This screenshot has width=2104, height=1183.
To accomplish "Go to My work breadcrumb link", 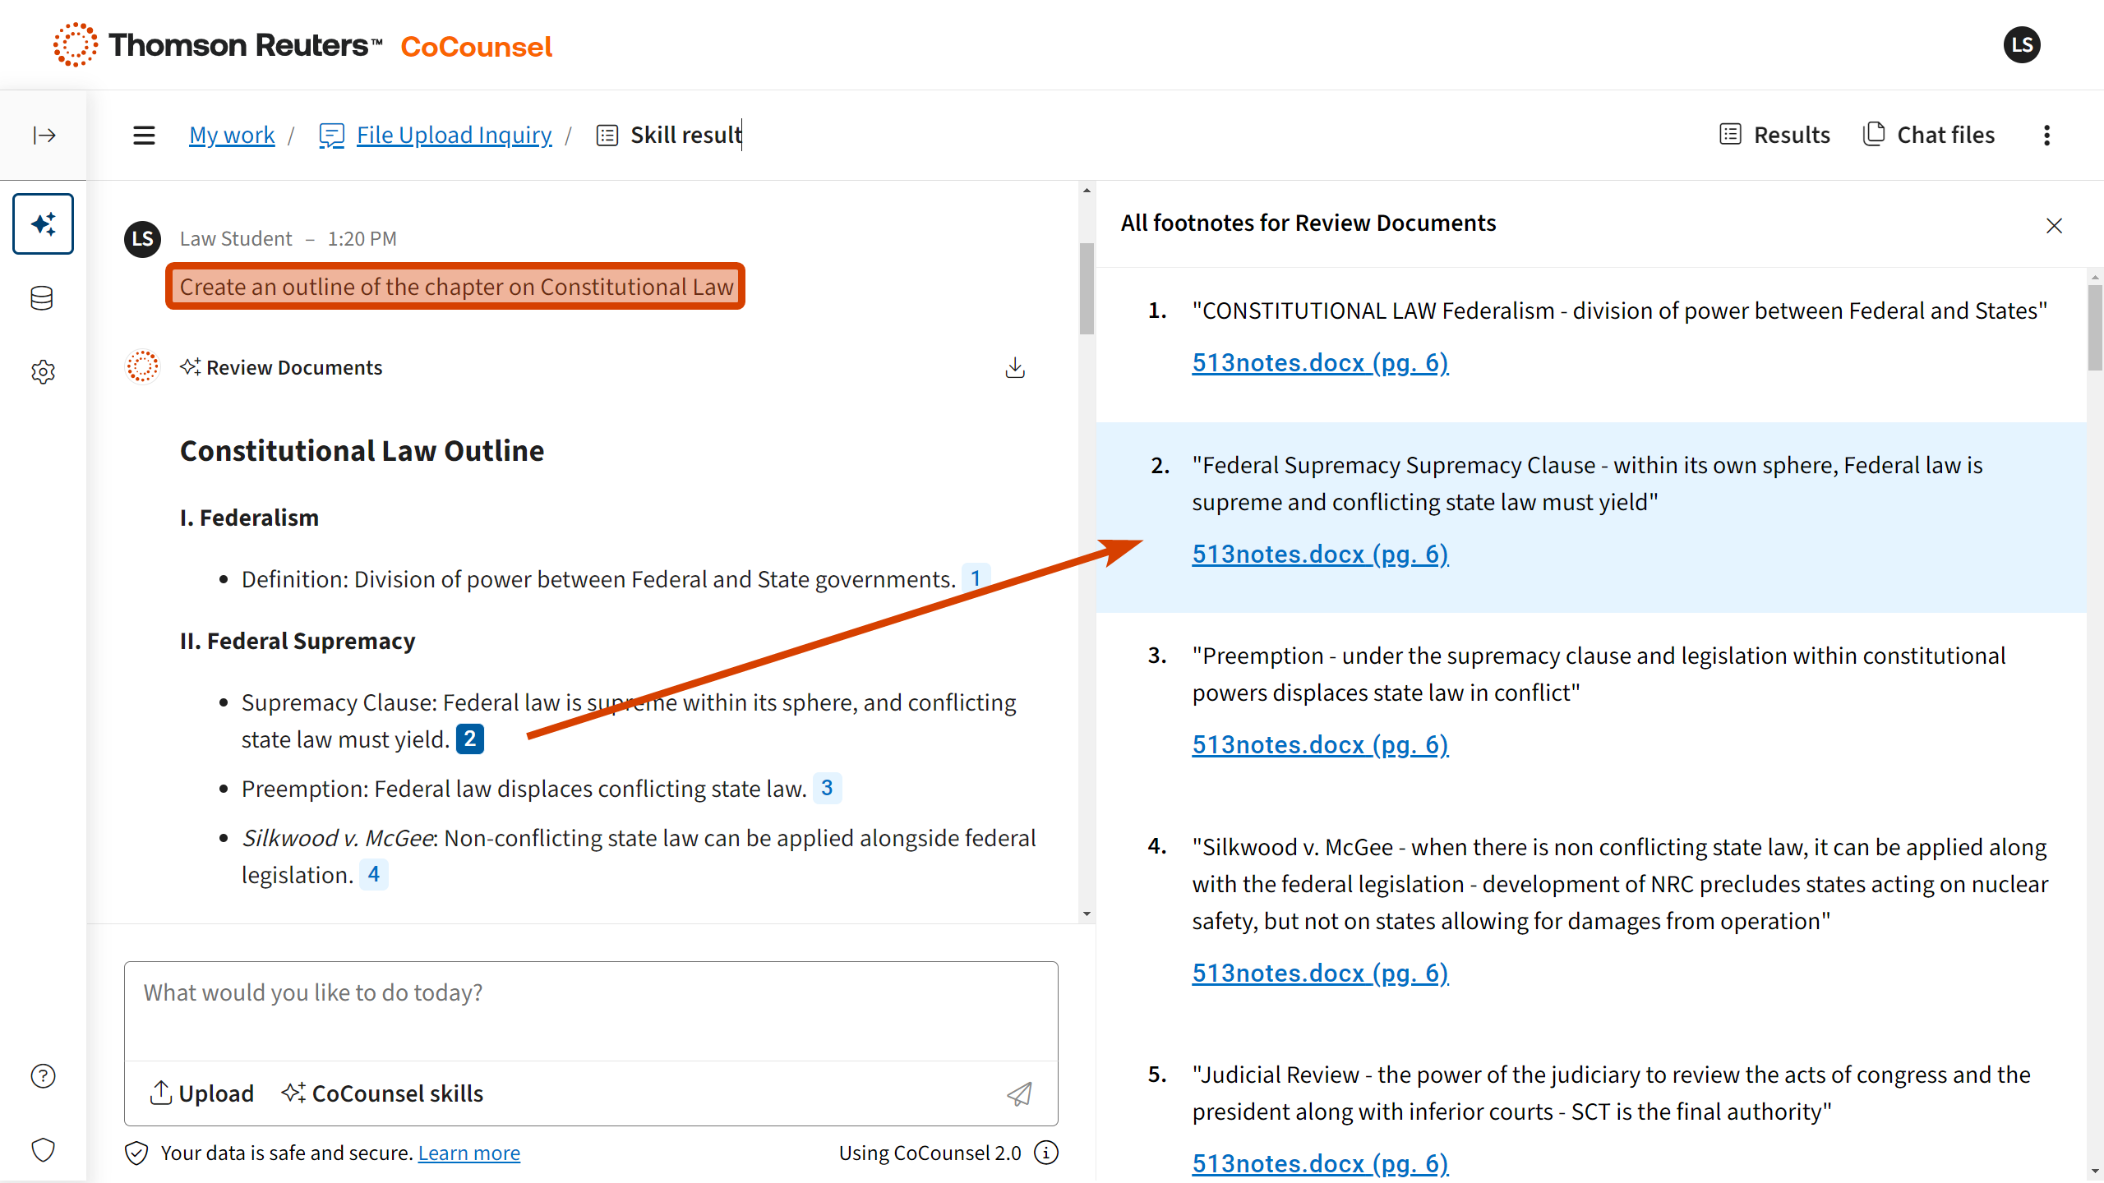I will [x=232, y=135].
